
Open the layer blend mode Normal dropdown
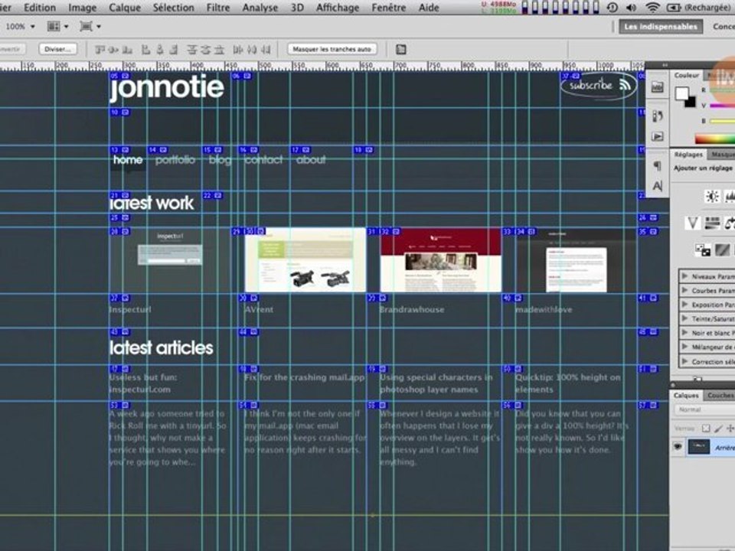tap(704, 409)
